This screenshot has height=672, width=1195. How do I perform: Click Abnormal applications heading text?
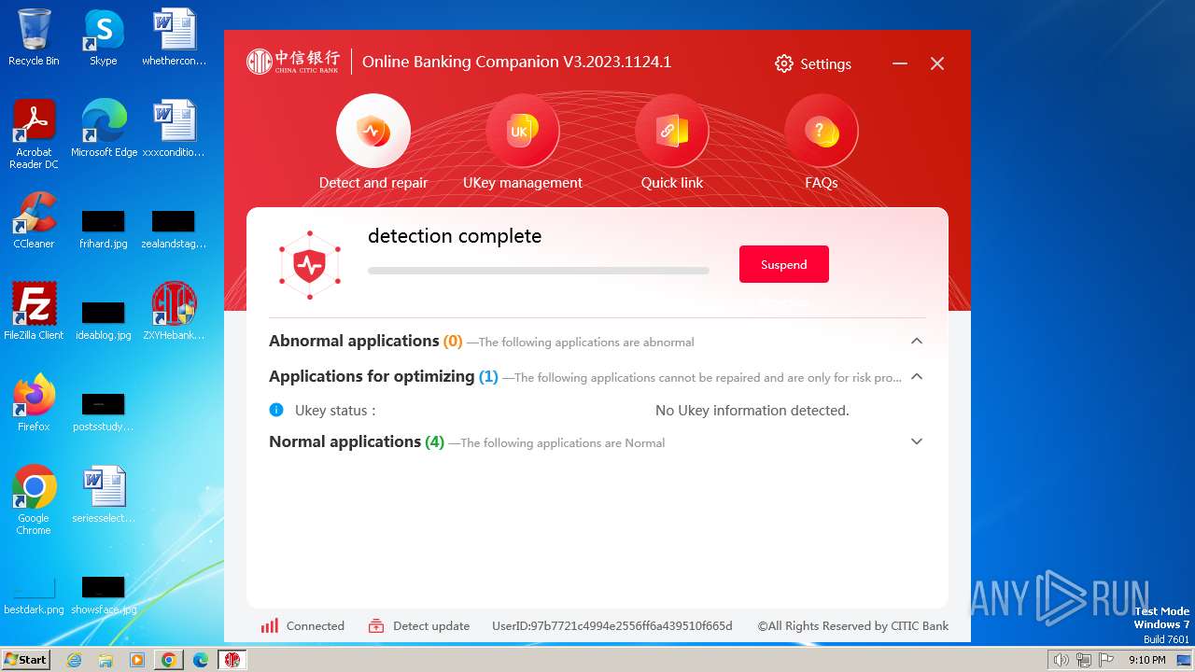[x=354, y=341]
